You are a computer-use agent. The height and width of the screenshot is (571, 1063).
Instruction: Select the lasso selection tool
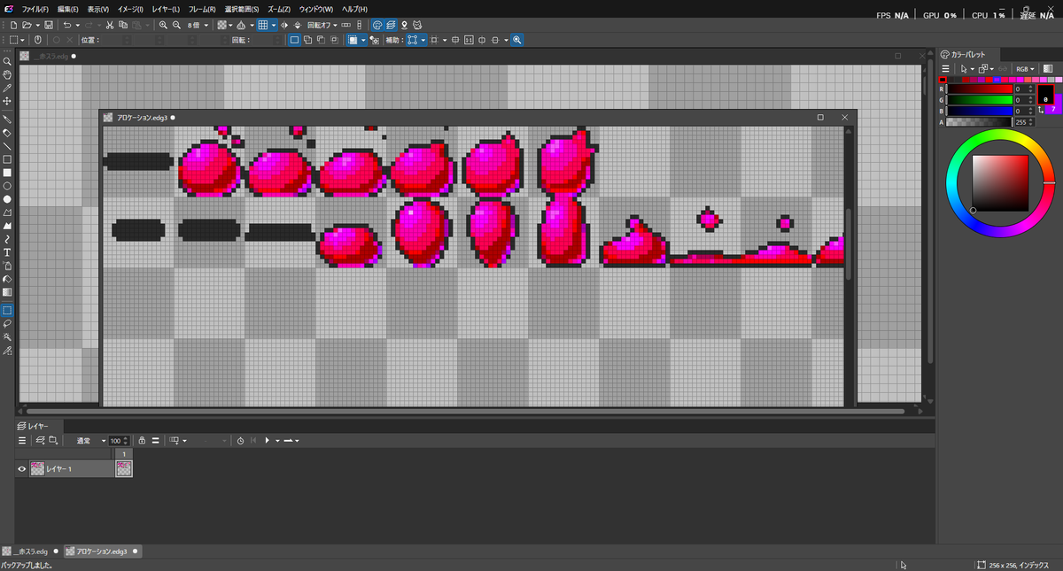(7, 323)
